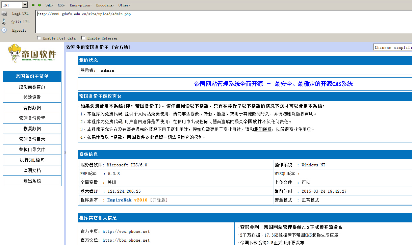Click the Execute label
This screenshot has height=245, width=412.
(19, 30)
